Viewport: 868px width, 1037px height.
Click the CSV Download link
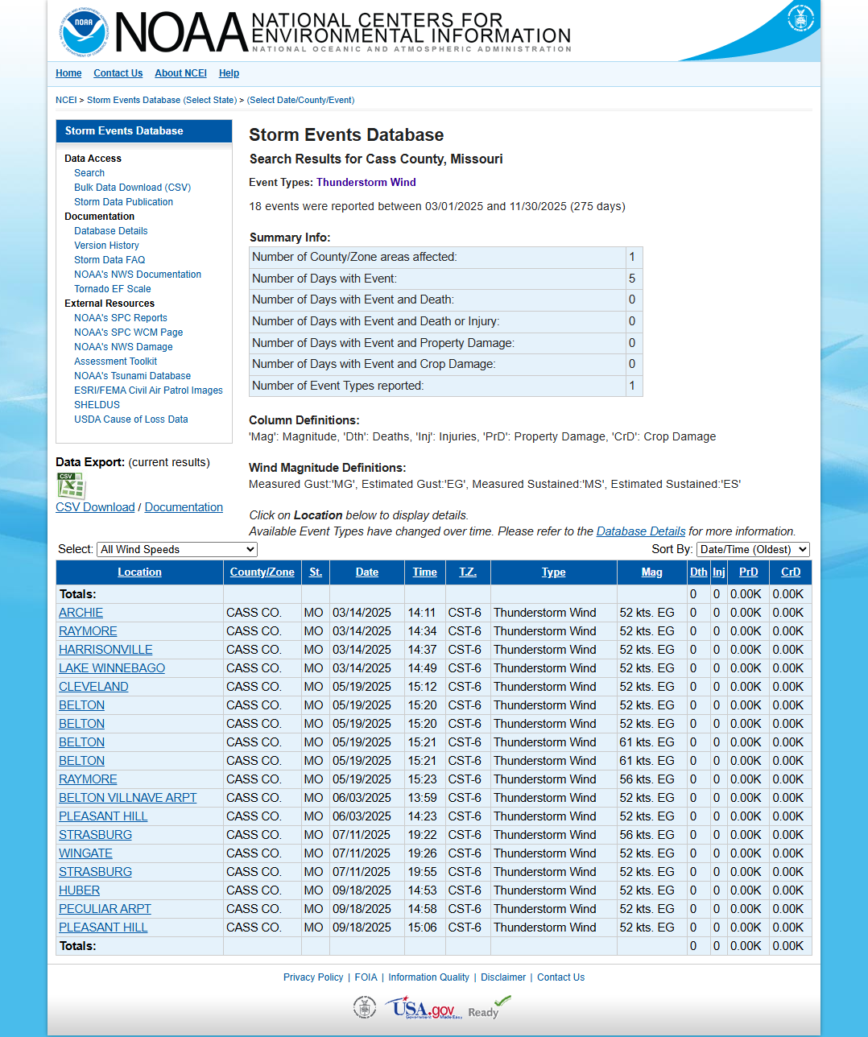click(x=95, y=507)
